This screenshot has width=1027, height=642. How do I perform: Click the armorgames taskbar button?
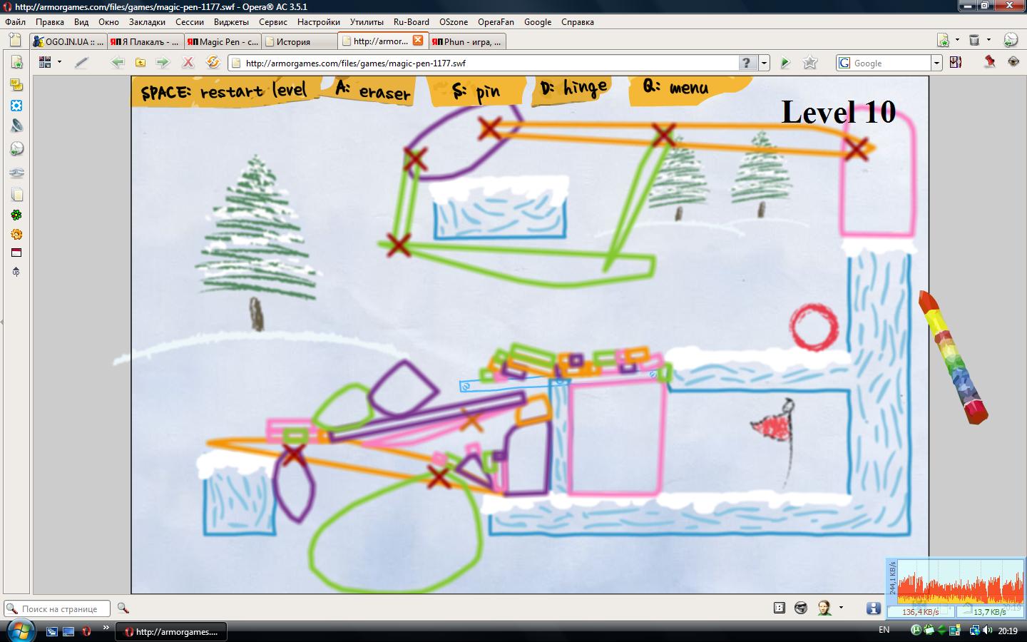(x=172, y=631)
